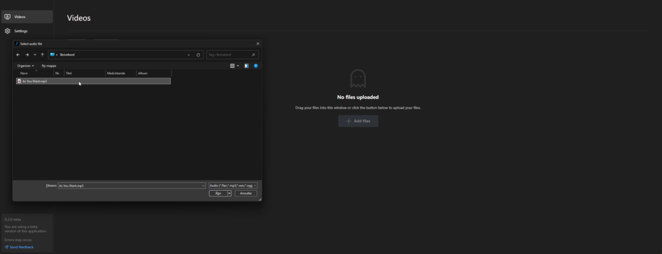Click Add files in the main window
This screenshot has height=254, width=662.
pyautogui.click(x=358, y=121)
